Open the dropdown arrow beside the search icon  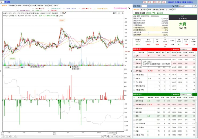pyautogui.click(x=3, y=2)
